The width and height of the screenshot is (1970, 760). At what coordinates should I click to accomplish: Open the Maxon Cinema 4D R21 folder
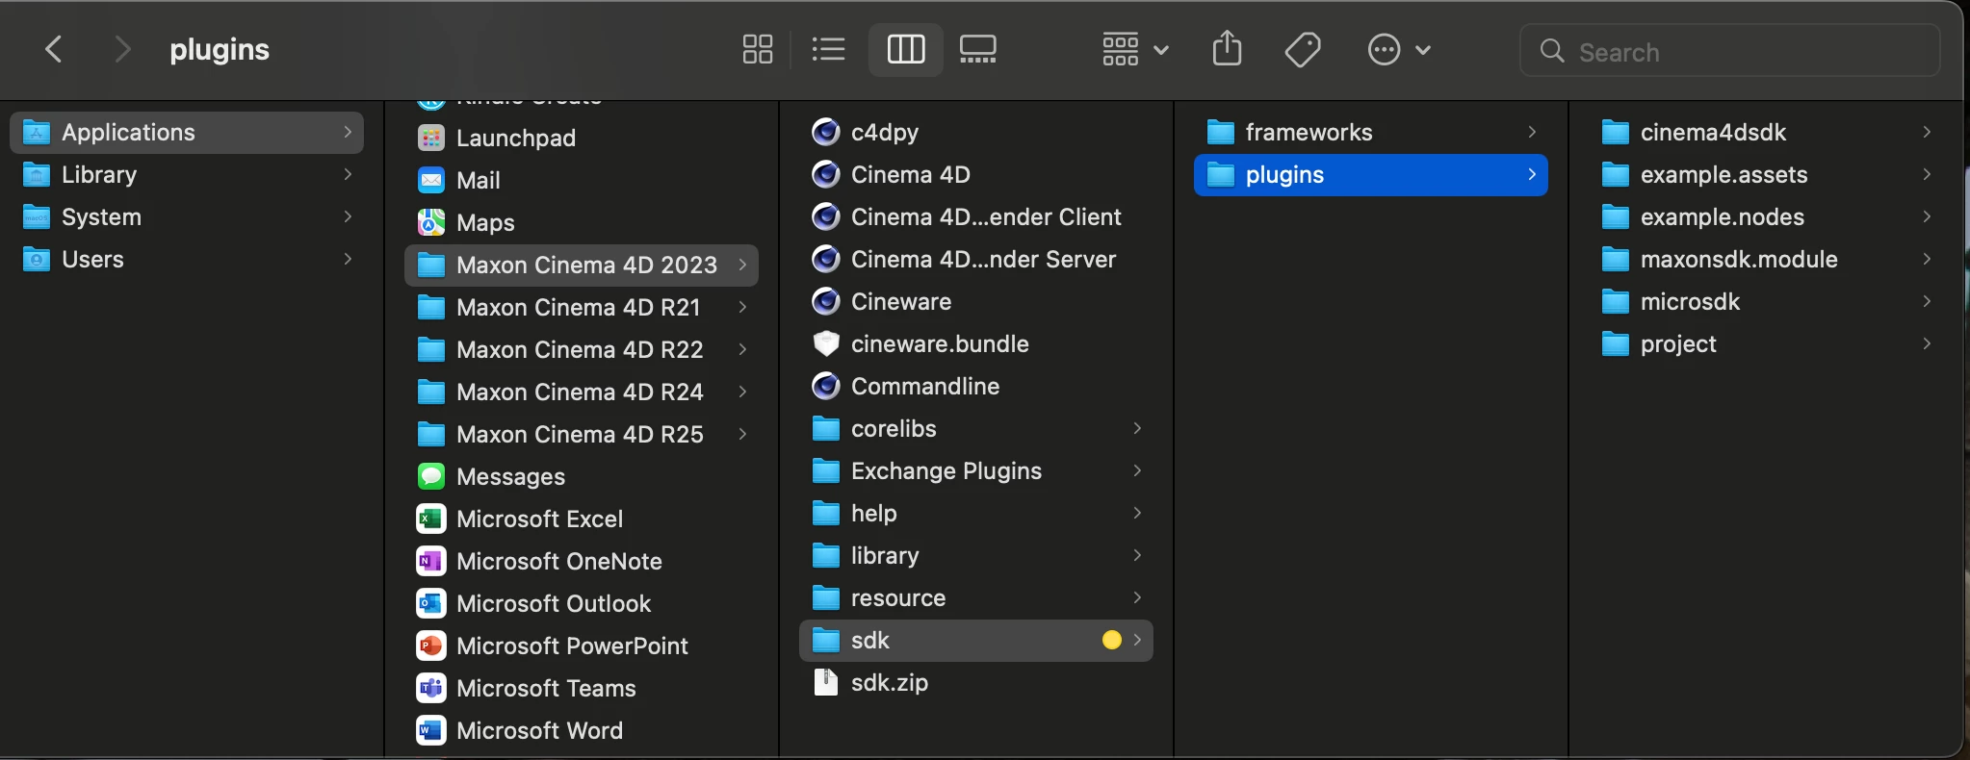(582, 307)
